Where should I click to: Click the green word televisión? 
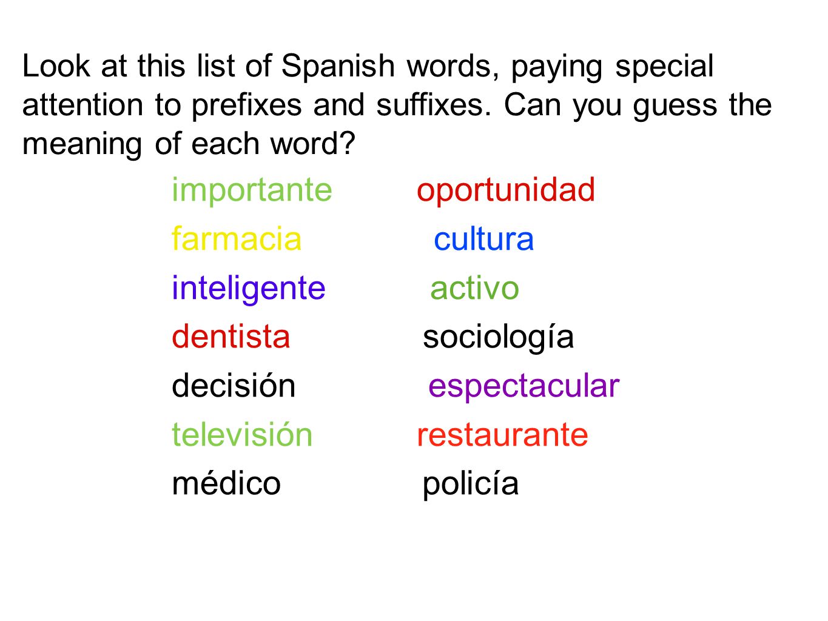click(242, 435)
